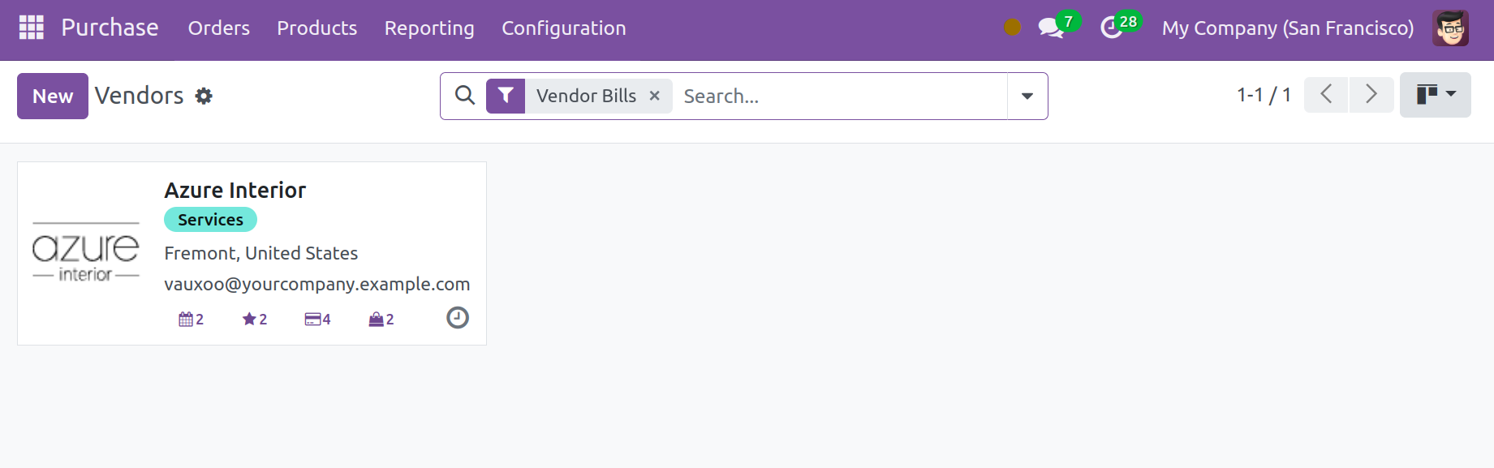Click the purple filter funnel icon
The height and width of the screenshot is (468, 1494).
506,96
